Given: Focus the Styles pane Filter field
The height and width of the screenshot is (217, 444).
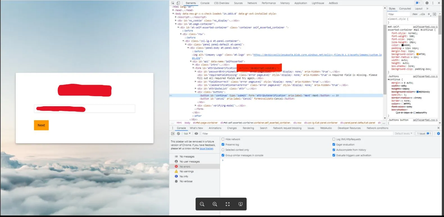Looking at the screenshot, I should pyautogui.click(x=399, y=14).
